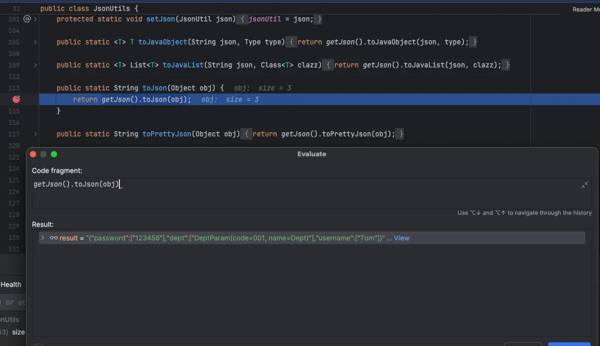Click line number 116 in the gutter
The height and width of the screenshot is (346, 600).
pyautogui.click(x=14, y=123)
